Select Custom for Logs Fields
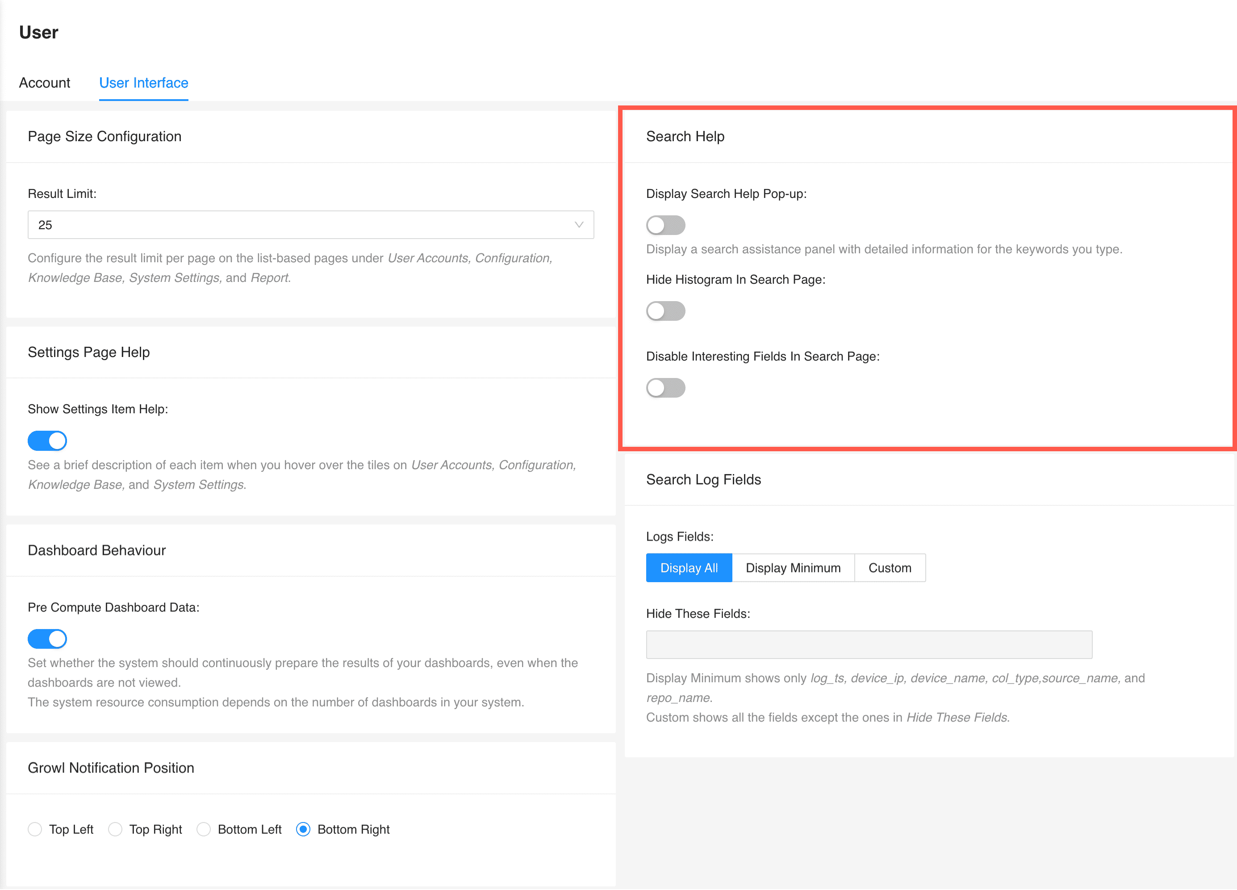The width and height of the screenshot is (1237, 890). 890,567
